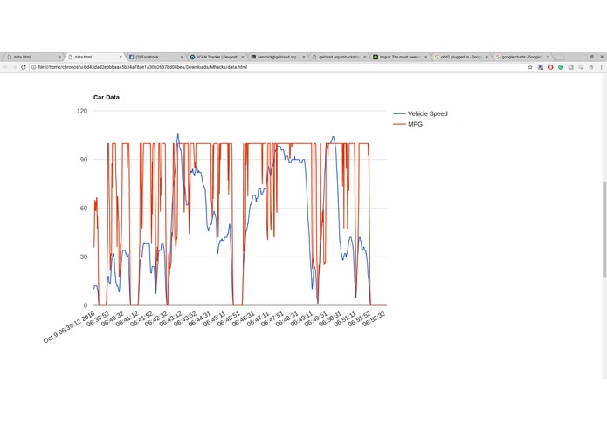
Task: Open the gray monitor extension icon
Action: (581, 67)
